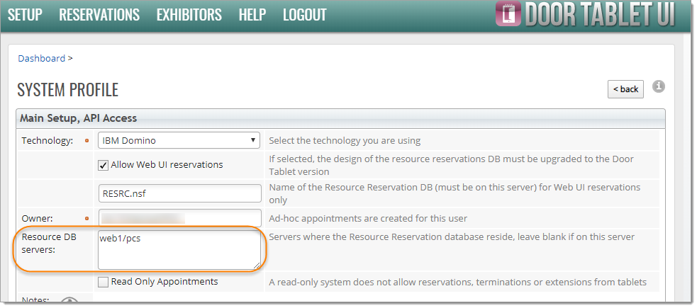Click the RESRC.nsf database name field
The width and height of the screenshot is (697, 308).
pyautogui.click(x=179, y=193)
